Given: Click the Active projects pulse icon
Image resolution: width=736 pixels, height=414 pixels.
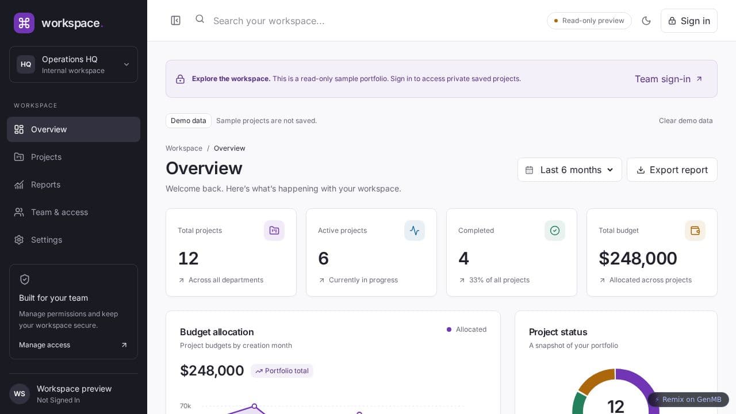Looking at the screenshot, I should point(415,231).
